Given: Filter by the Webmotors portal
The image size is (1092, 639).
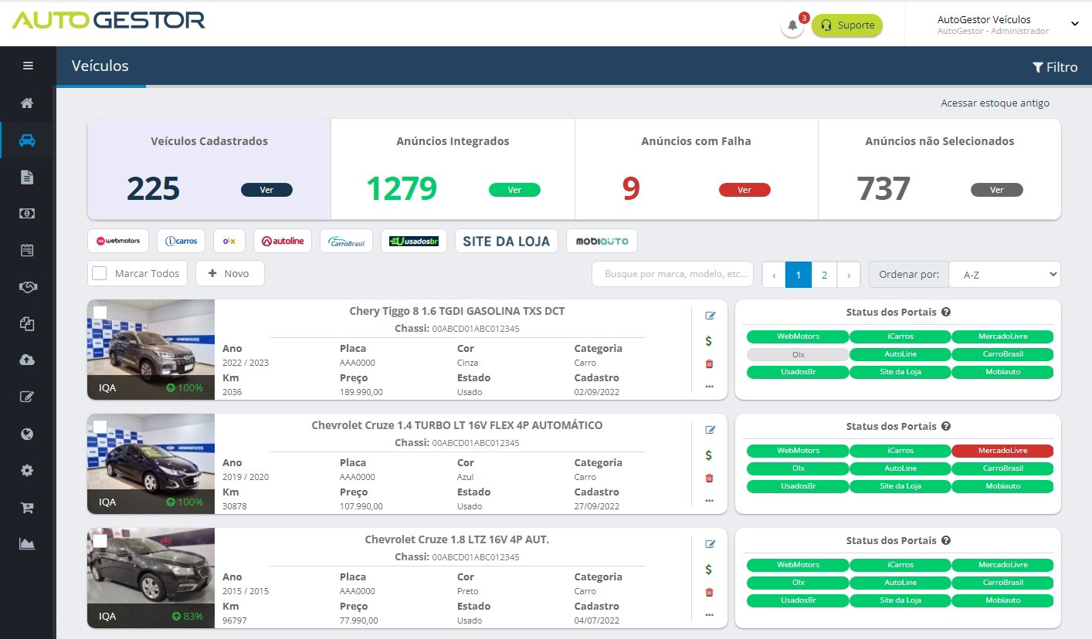Looking at the screenshot, I should coord(118,241).
